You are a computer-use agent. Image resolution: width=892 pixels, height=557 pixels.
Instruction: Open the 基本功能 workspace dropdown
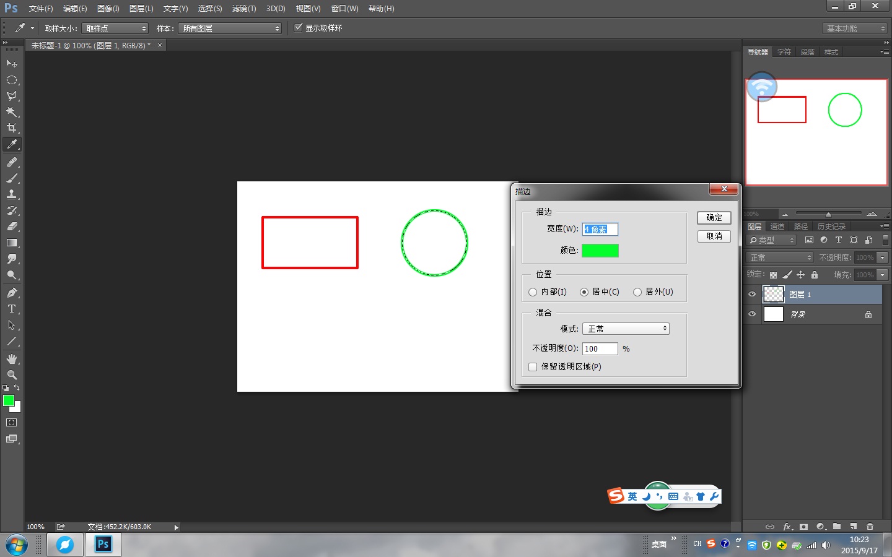pos(855,28)
